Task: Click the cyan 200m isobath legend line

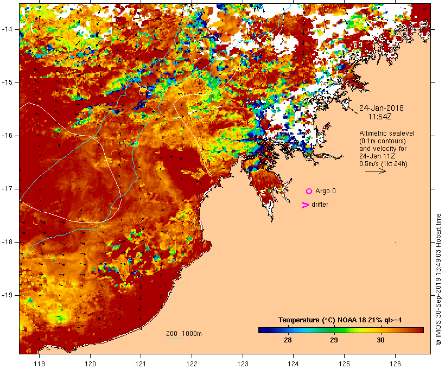Action: 175,339
